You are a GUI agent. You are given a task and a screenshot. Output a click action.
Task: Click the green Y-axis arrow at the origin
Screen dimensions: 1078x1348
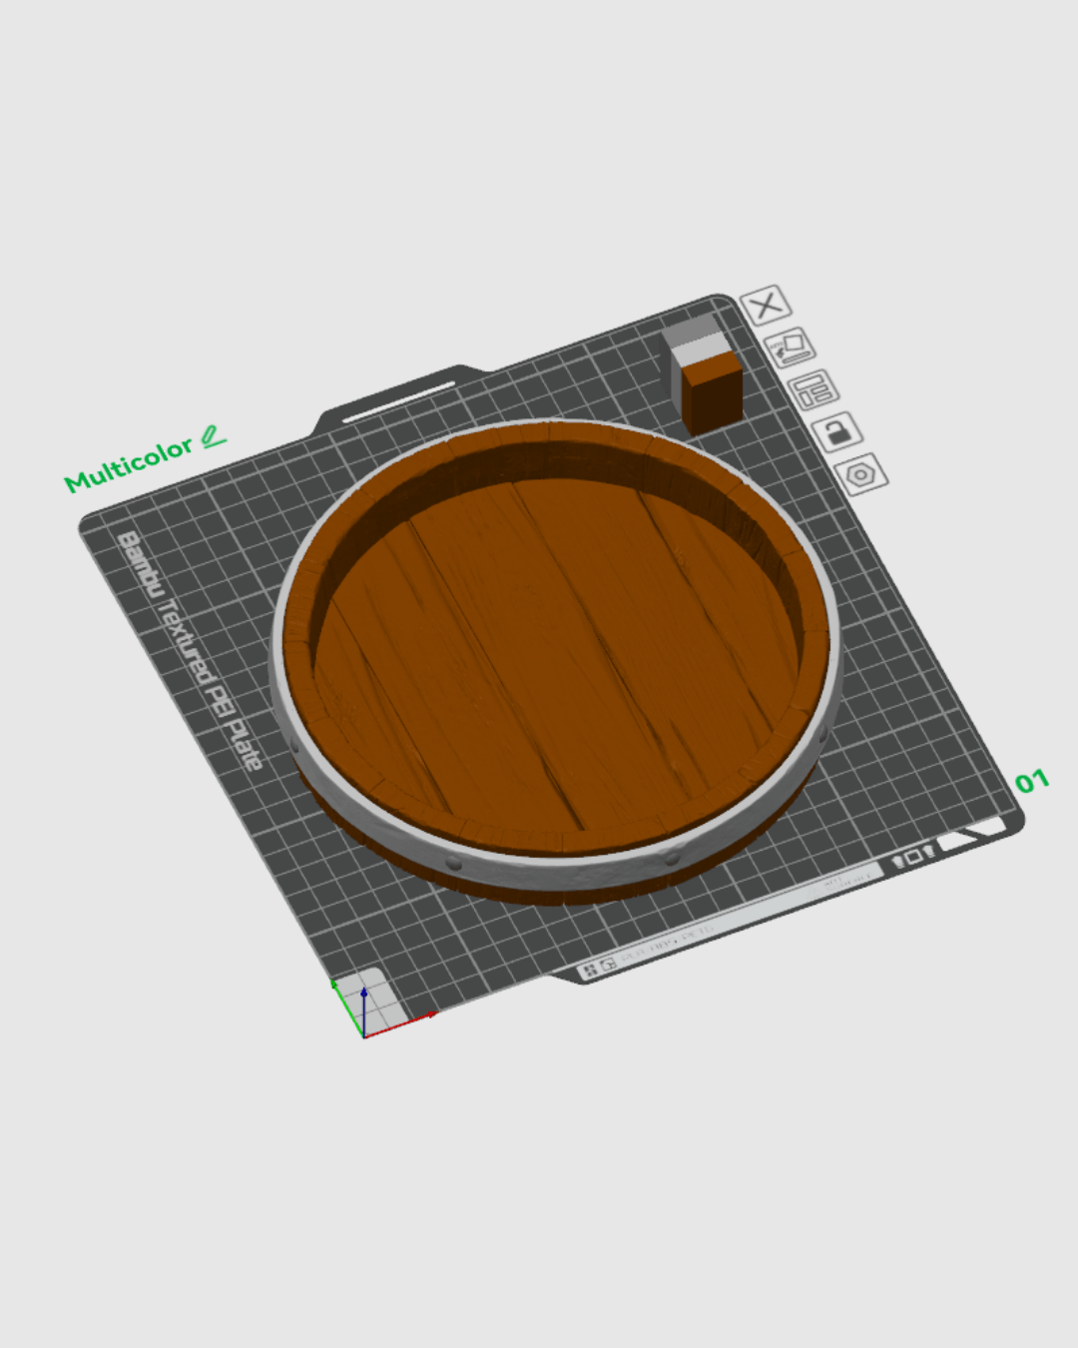(x=339, y=994)
